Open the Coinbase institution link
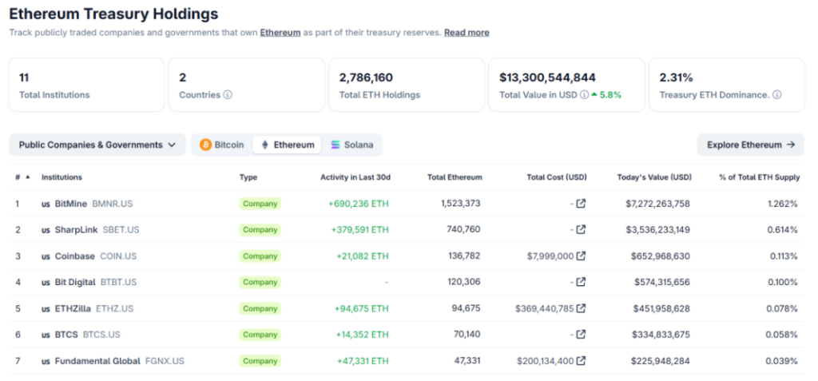The height and width of the screenshot is (381, 818). pos(75,256)
